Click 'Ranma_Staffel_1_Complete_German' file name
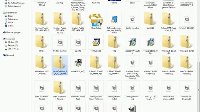The image size is (200, 112). [78, 6]
